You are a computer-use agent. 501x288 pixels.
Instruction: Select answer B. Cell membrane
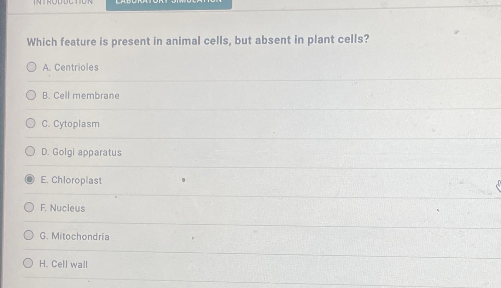(x=31, y=95)
